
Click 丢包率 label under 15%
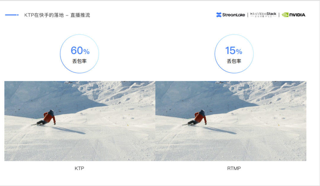point(234,61)
